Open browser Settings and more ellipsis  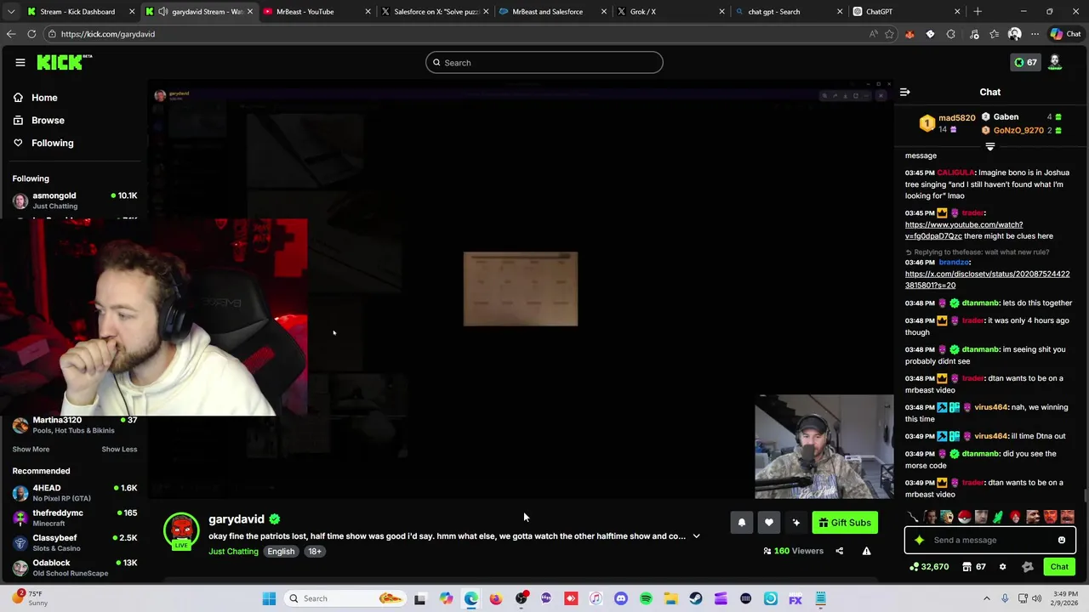click(x=1035, y=34)
